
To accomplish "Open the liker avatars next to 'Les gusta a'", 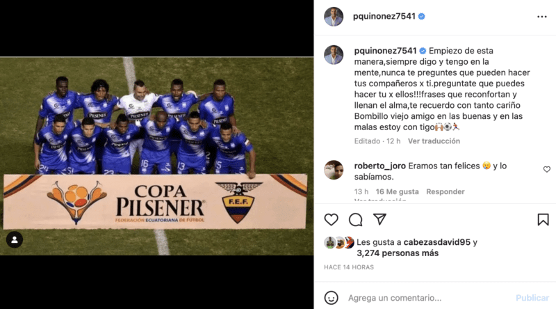I will [339, 243].
